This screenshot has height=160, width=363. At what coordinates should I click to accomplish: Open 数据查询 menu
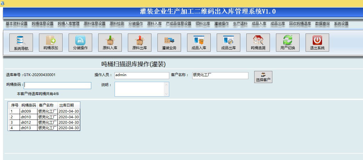322,24
